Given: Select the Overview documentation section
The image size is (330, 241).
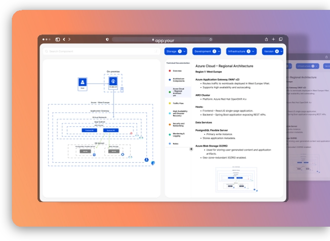Looking at the screenshot, I should click(x=177, y=71).
